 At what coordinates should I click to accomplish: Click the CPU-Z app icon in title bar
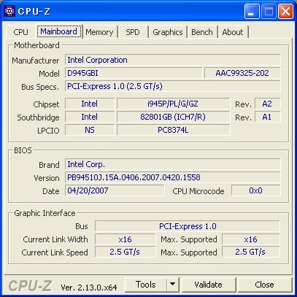pos(9,12)
